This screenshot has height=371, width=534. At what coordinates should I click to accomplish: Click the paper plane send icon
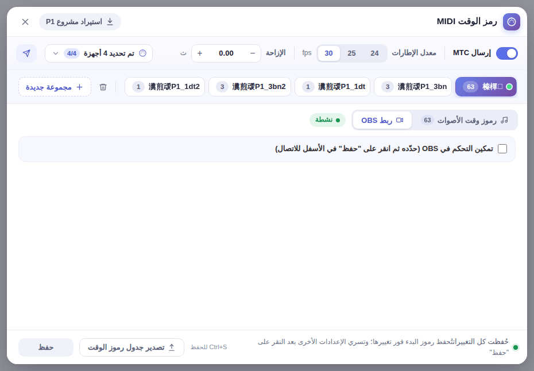[x=26, y=53]
